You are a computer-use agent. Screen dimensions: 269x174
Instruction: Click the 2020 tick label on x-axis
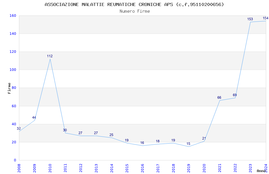(204, 168)
